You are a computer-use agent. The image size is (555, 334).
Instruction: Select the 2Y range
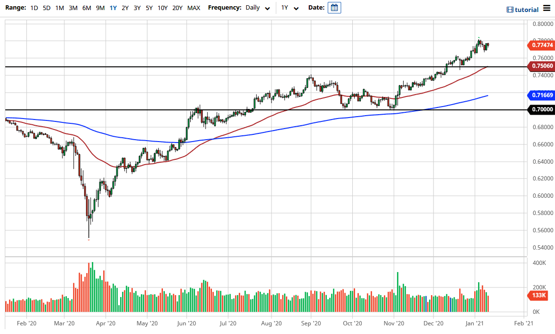pyautogui.click(x=125, y=8)
